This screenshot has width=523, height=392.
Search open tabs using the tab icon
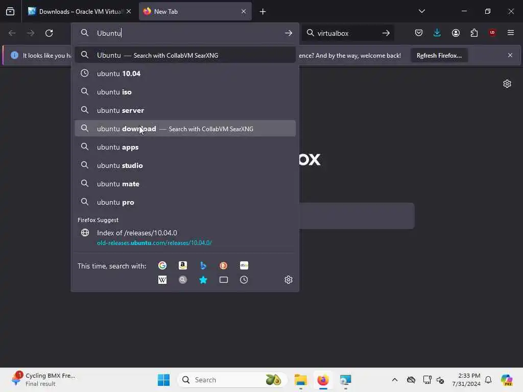coord(224,280)
